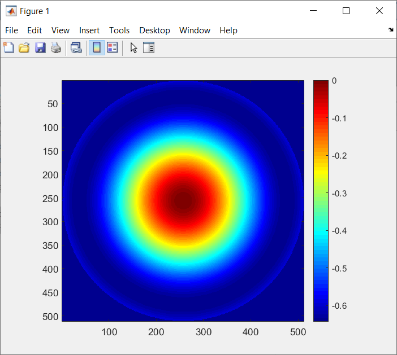Viewport: 397px width, 355px height.
Task: Click the Link Plot toolbar icon
Action: coord(76,47)
